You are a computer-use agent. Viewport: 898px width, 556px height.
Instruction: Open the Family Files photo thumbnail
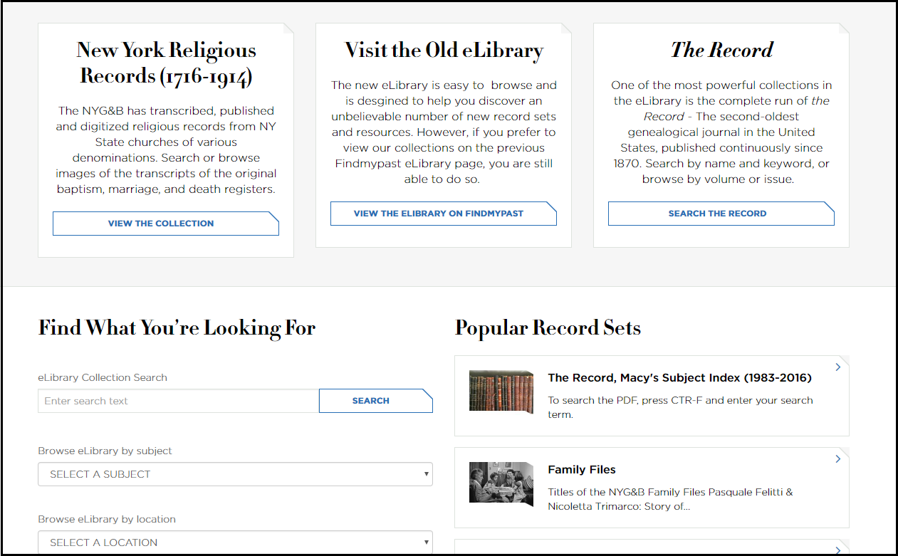coord(501,483)
